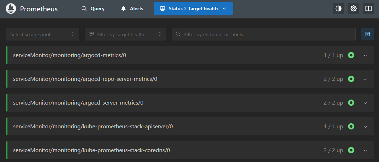Click the monitor icon in the Status button

coord(163,9)
